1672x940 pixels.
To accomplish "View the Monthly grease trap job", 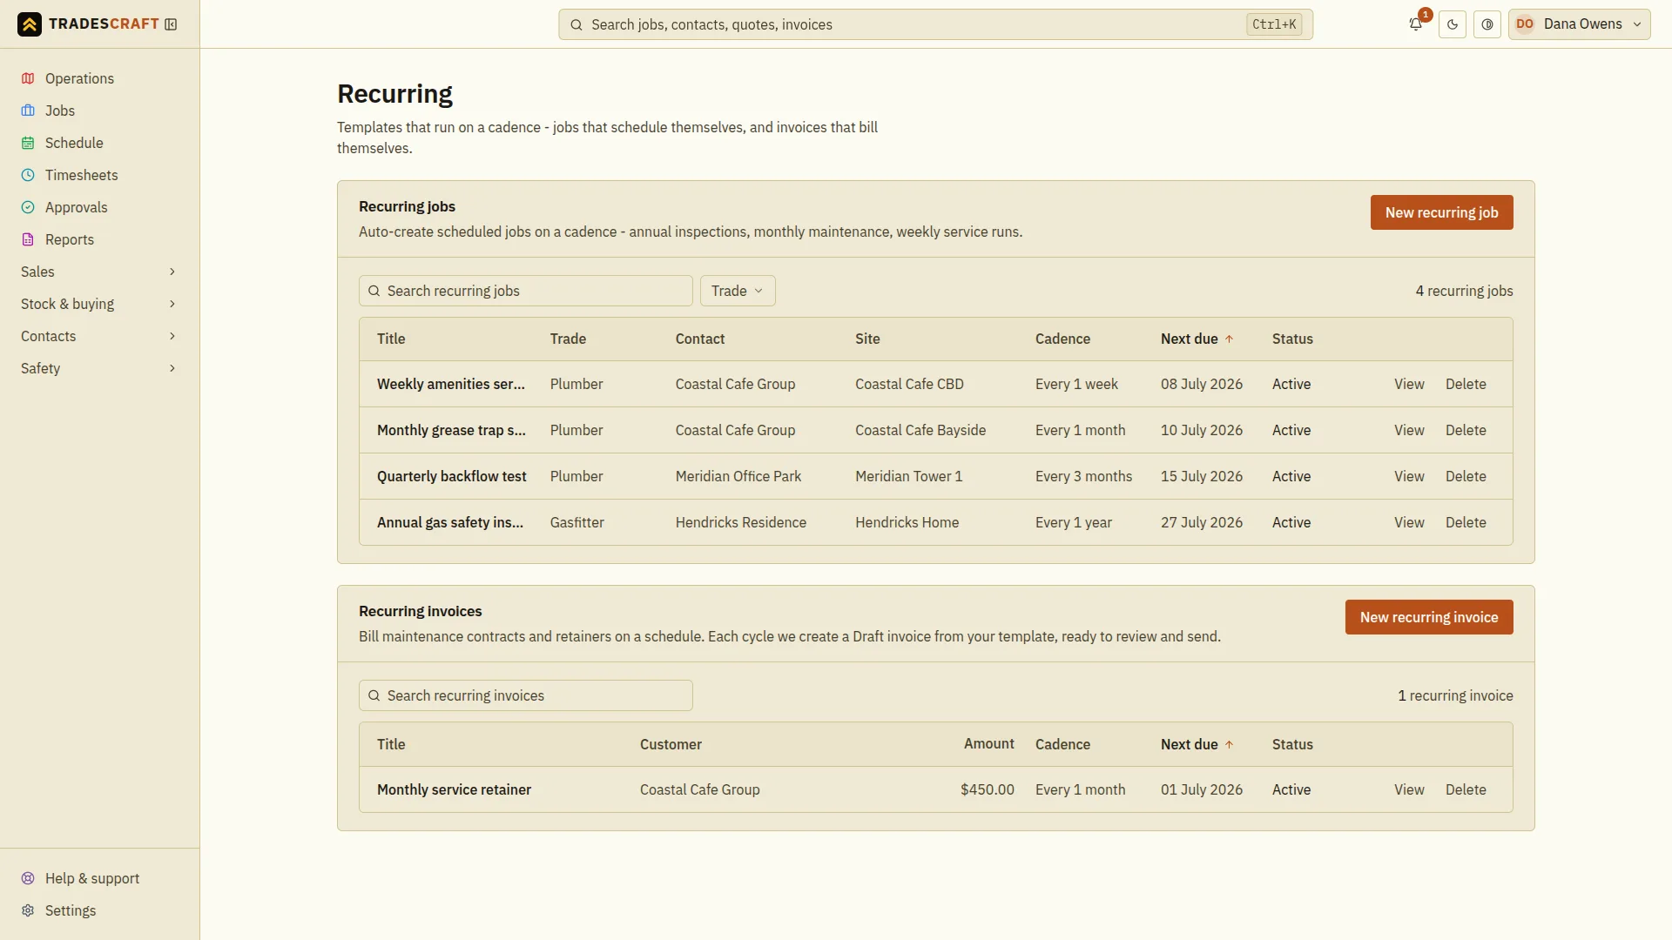I will [x=1409, y=430].
